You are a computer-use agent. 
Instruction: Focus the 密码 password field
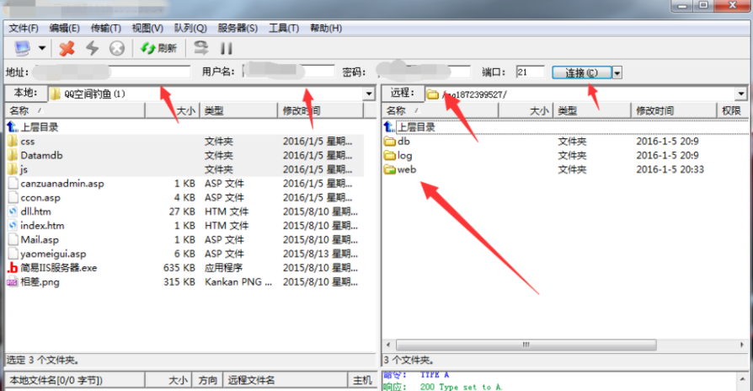pos(423,72)
